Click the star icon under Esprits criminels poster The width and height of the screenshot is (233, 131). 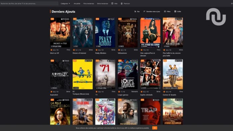(141, 91)
